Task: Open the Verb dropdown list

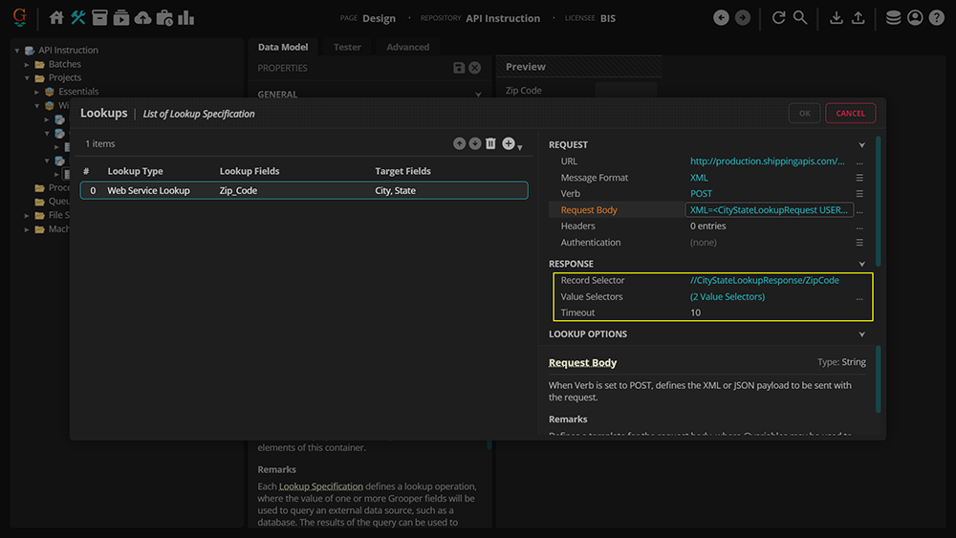Action: coord(859,194)
